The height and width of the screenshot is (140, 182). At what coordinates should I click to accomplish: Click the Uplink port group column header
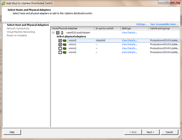[164, 29]
